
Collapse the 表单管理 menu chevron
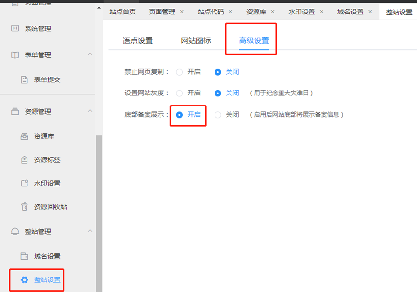(x=90, y=54)
